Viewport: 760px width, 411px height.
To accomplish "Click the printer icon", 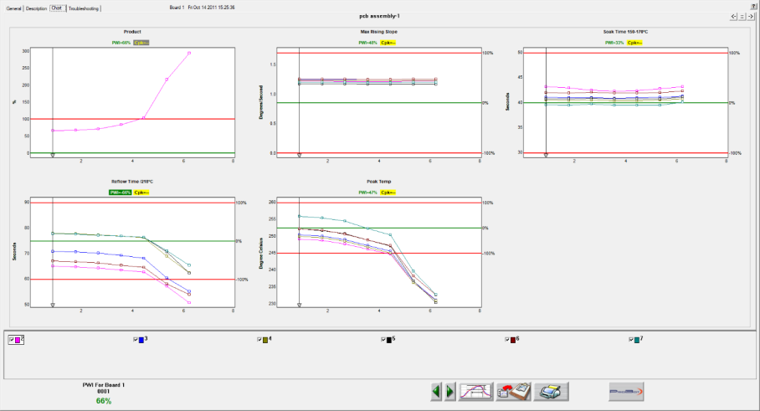I will tap(552, 391).
